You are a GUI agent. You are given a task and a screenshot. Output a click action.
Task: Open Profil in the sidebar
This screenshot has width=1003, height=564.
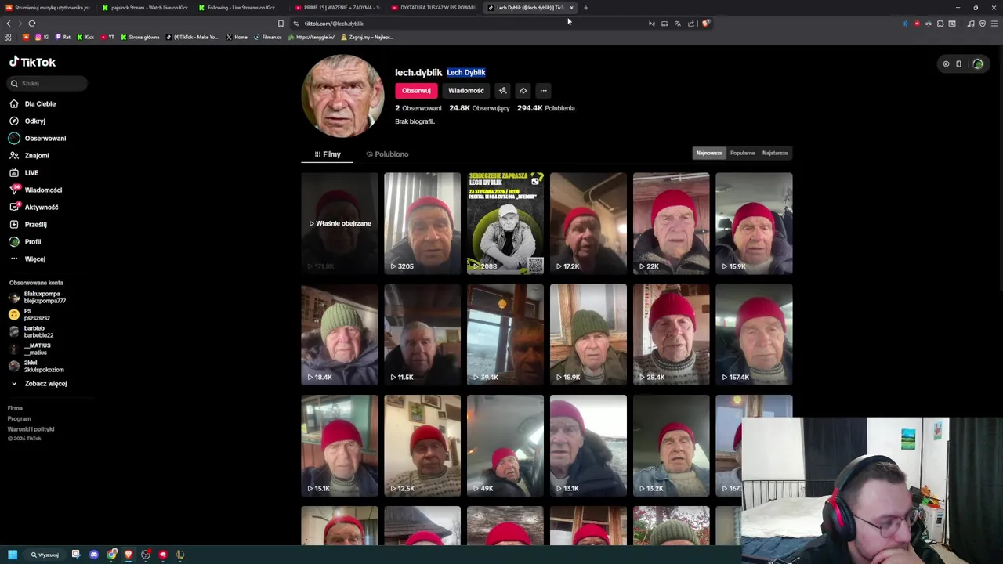(25, 241)
